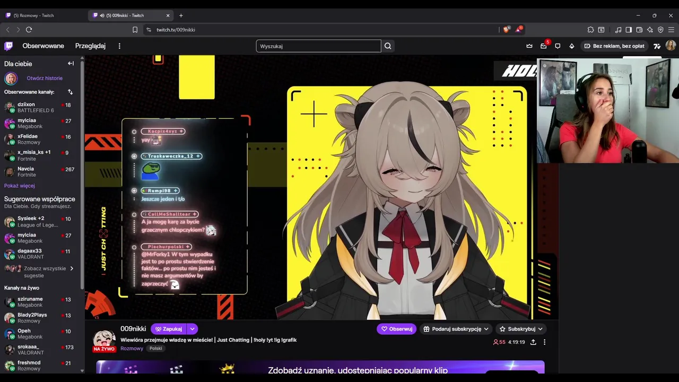Click the 009nikki channel name
This screenshot has width=679, height=382.
coord(133,329)
